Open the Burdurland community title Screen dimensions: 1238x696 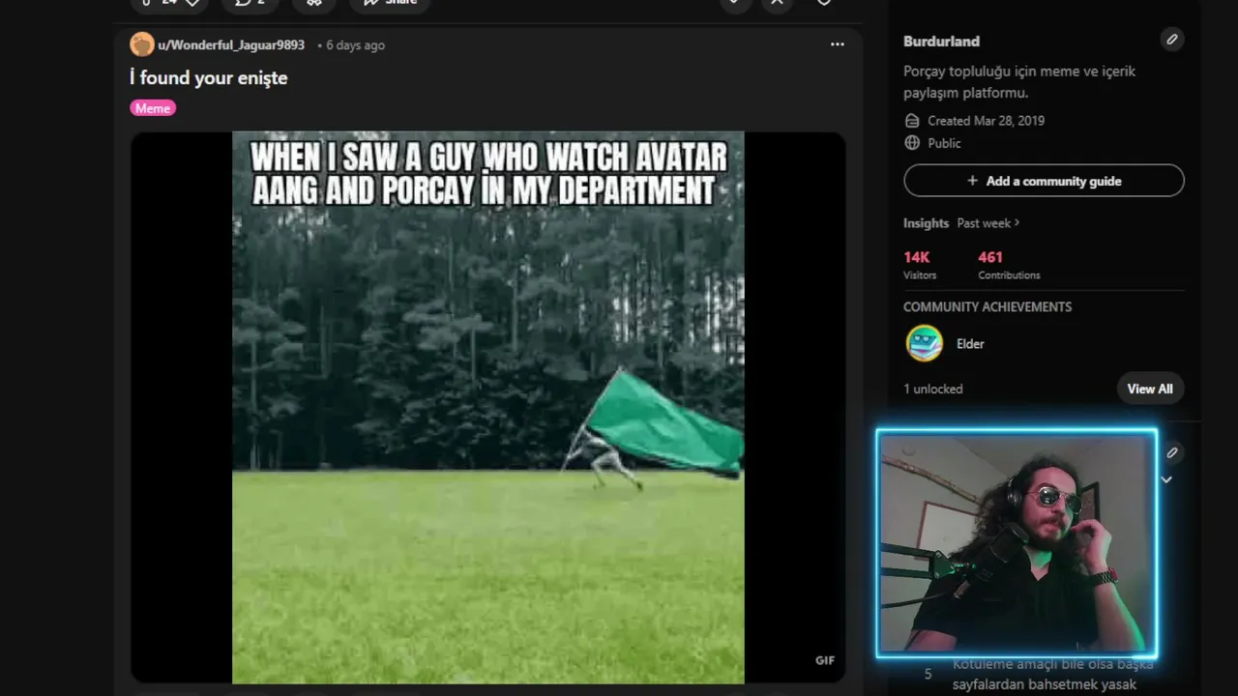941,42
